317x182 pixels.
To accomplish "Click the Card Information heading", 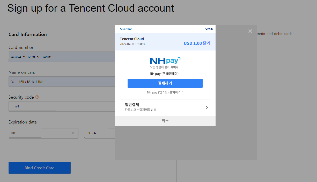I will point(28,34).
